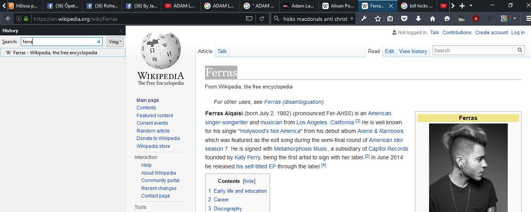The width and height of the screenshot is (531, 212).
Task: Click the hicks macdonals anti christ search field
Action: tap(315, 18)
